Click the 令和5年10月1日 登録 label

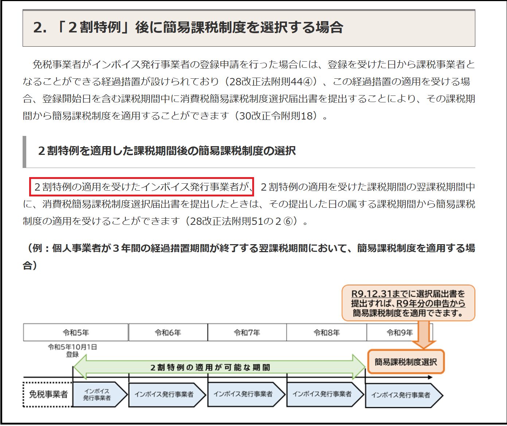73,351
